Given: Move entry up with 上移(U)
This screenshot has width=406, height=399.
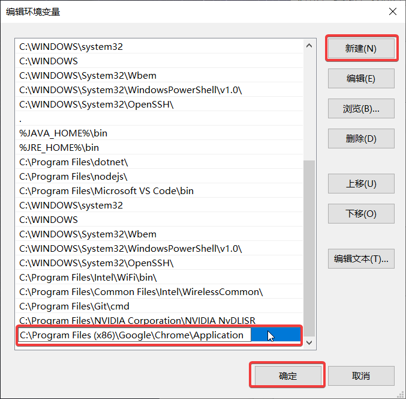Looking at the screenshot, I should pyautogui.click(x=361, y=184).
